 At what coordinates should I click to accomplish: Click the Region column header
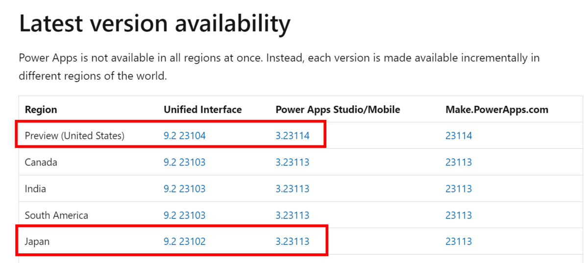pyautogui.click(x=41, y=110)
